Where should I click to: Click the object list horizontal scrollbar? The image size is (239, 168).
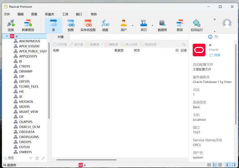pyautogui.click(x=86, y=160)
